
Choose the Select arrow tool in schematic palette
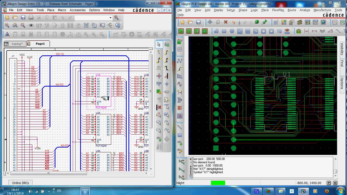coord(159,44)
